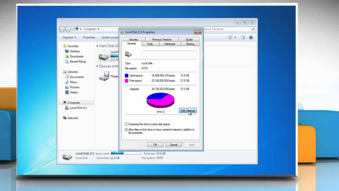Uncheck Allow files to be indexed checkbox
Viewport: 339px width, 191px height.
(126, 130)
